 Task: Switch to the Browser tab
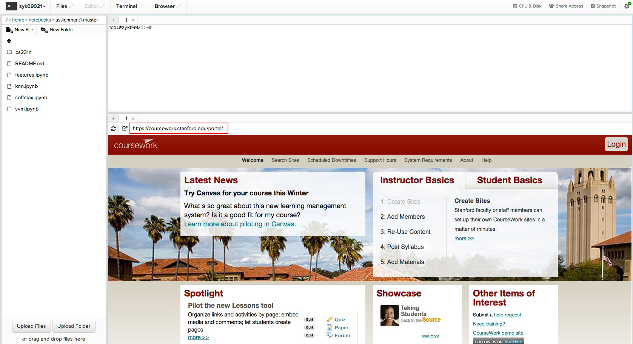(x=165, y=6)
